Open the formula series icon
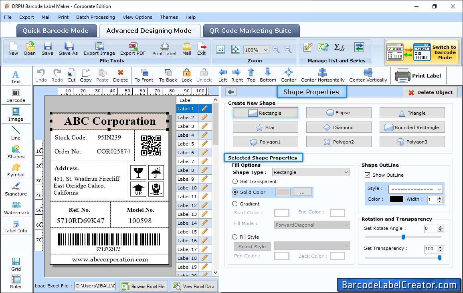Viewport: 463px width, 293px height. (339, 47)
